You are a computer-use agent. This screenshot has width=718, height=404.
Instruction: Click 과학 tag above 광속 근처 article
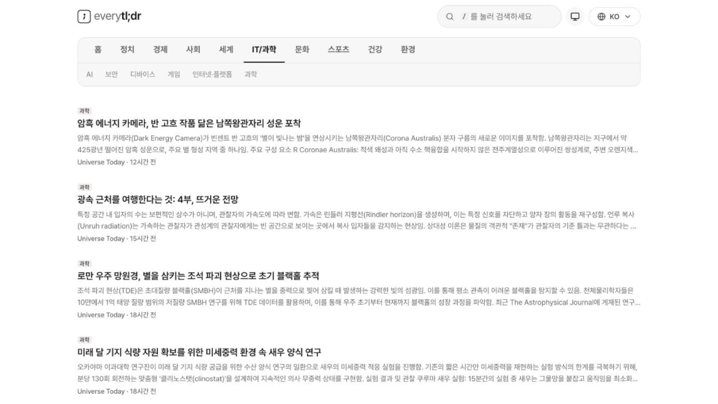coord(84,187)
